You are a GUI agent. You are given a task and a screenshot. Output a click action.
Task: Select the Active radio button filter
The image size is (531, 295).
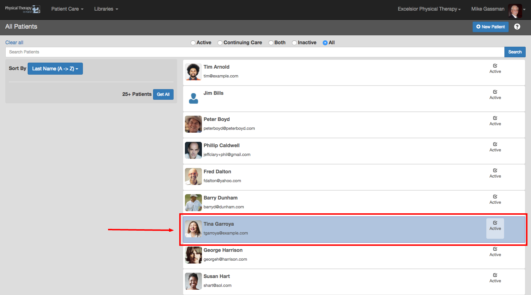point(193,43)
